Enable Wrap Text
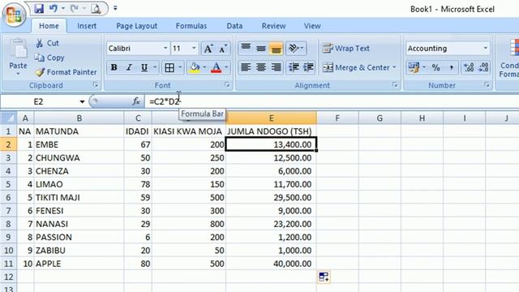This screenshot has width=519, height=292. pyautogui.click(x=346, y=49)
